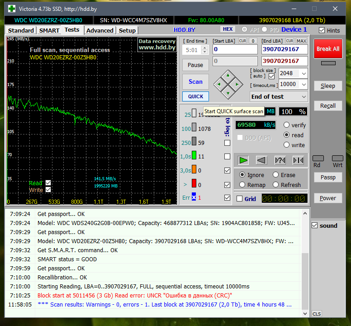Screen dimensions: 351x326
Task: Toggle the log checkbox for 250 row
Action: (x=227, y=143)
